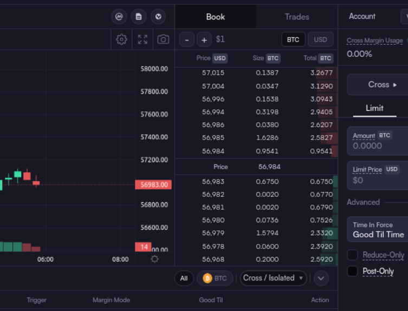Viewport: 408px width, 311px height.
Task: Switch to the Trades tab
Action: (296, 17)
